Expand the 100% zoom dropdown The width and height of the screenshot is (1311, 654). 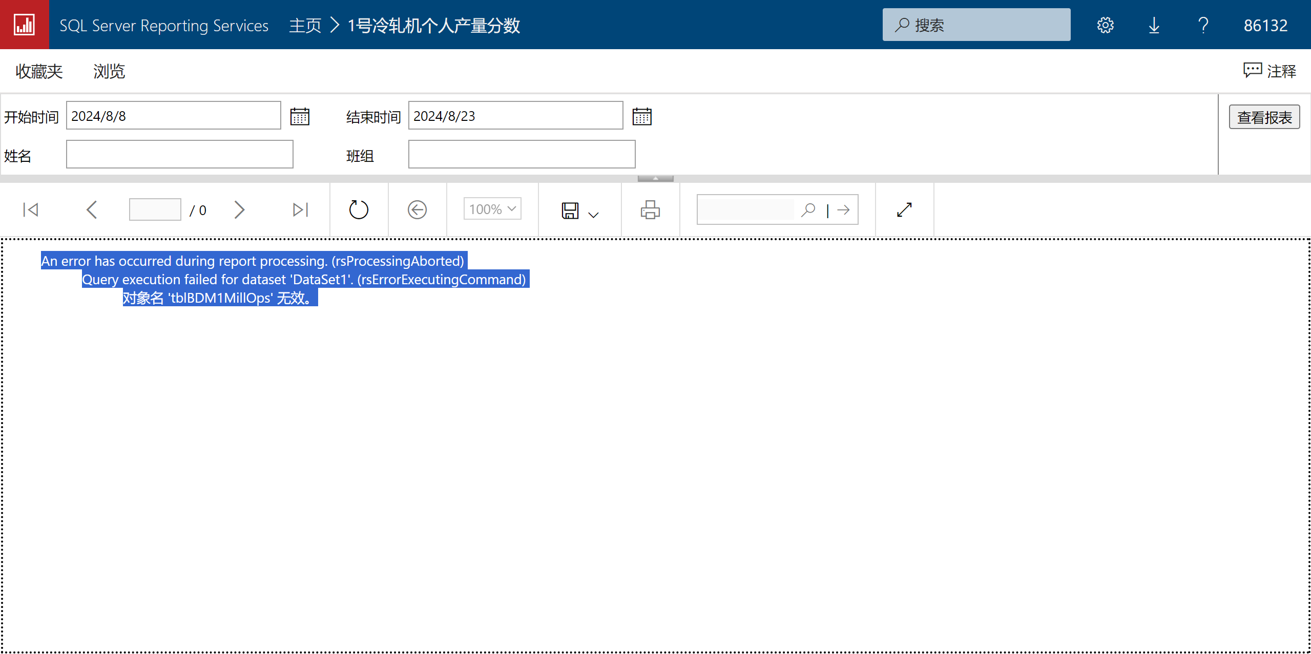pyautogui.click(x=492, y=209)
